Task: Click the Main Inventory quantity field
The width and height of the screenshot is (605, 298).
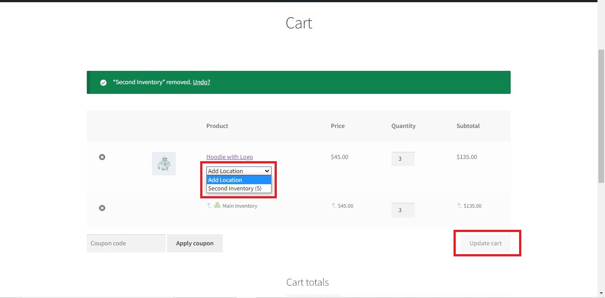Action: point(403,210)
